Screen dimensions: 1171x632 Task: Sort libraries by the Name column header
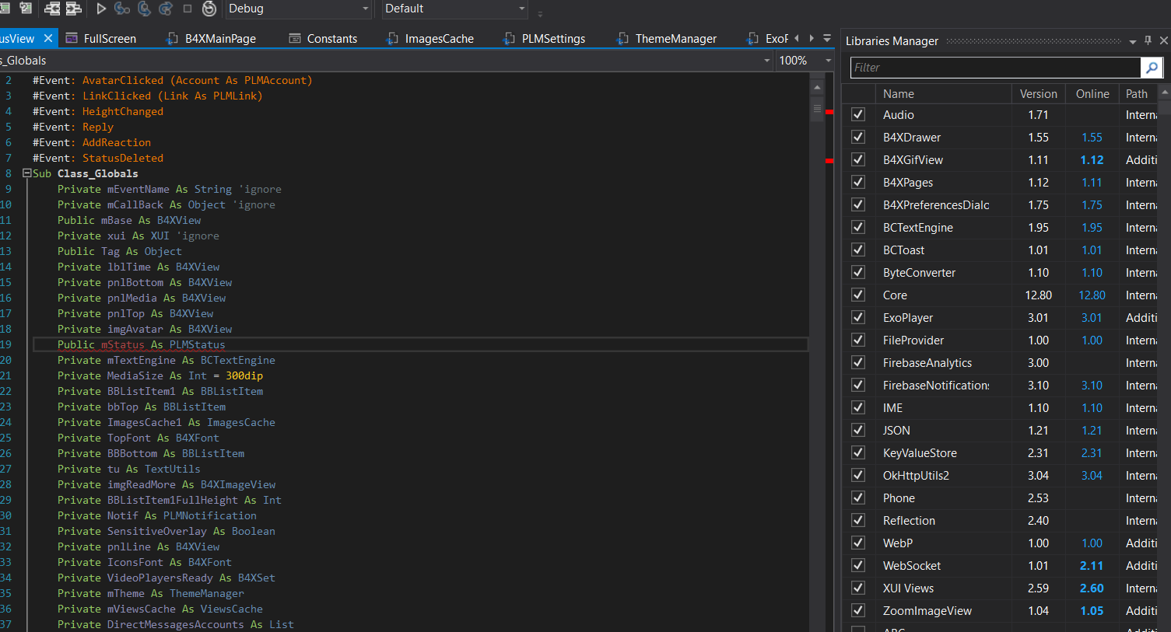(x=898, y=93)
